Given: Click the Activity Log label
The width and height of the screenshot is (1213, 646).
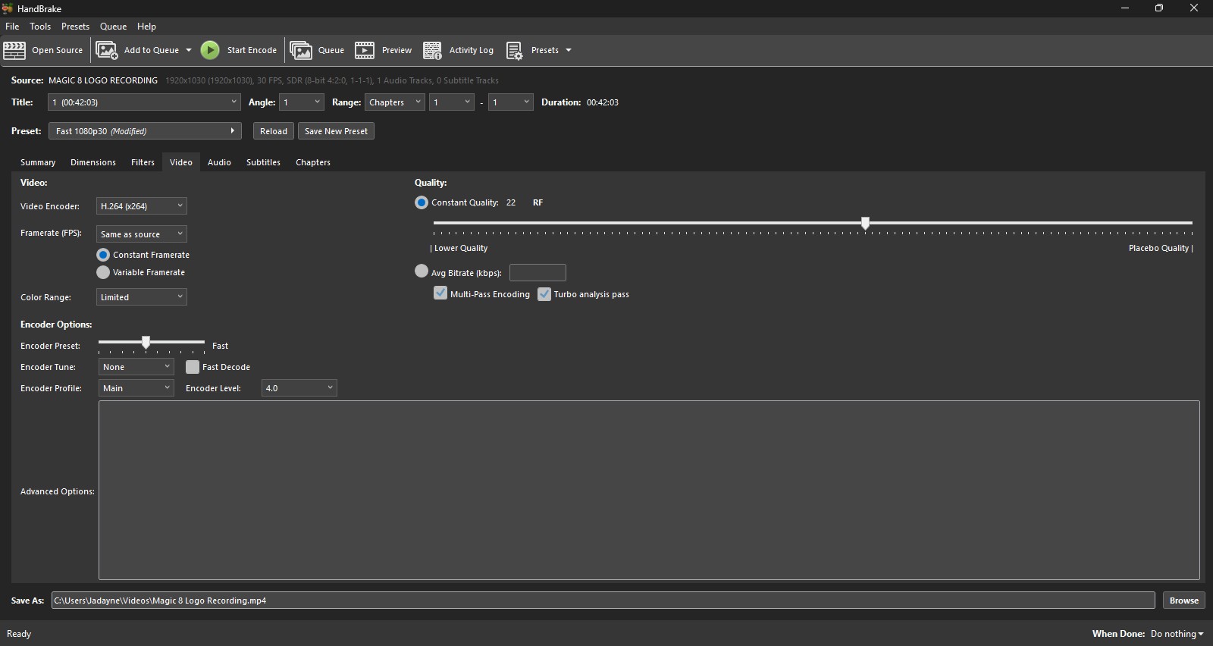Looking at the screenshot, I should (x=472, y=50).
